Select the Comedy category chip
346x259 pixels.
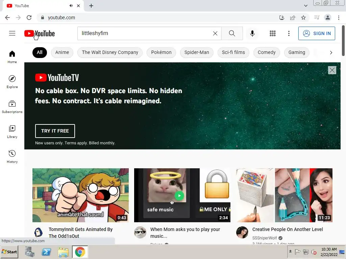[x=267, y=52]
